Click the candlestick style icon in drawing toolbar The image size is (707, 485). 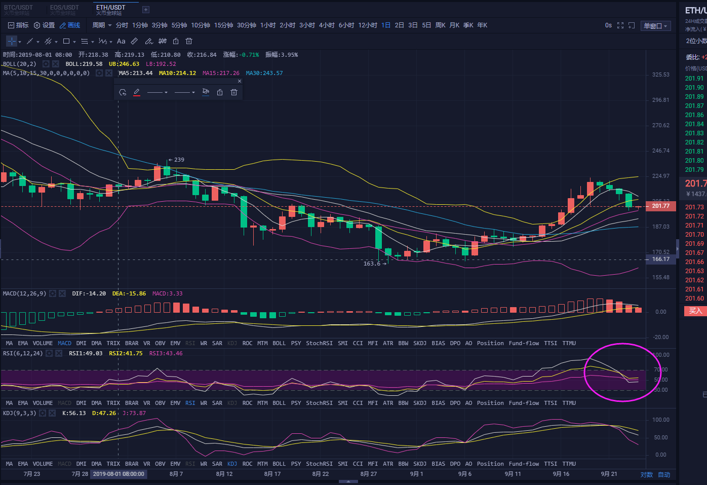coord(163,41)
